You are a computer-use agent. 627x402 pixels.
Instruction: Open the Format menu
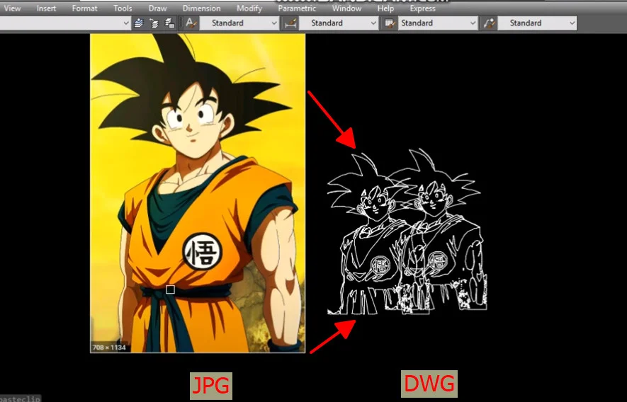click(x=84, y=8)
